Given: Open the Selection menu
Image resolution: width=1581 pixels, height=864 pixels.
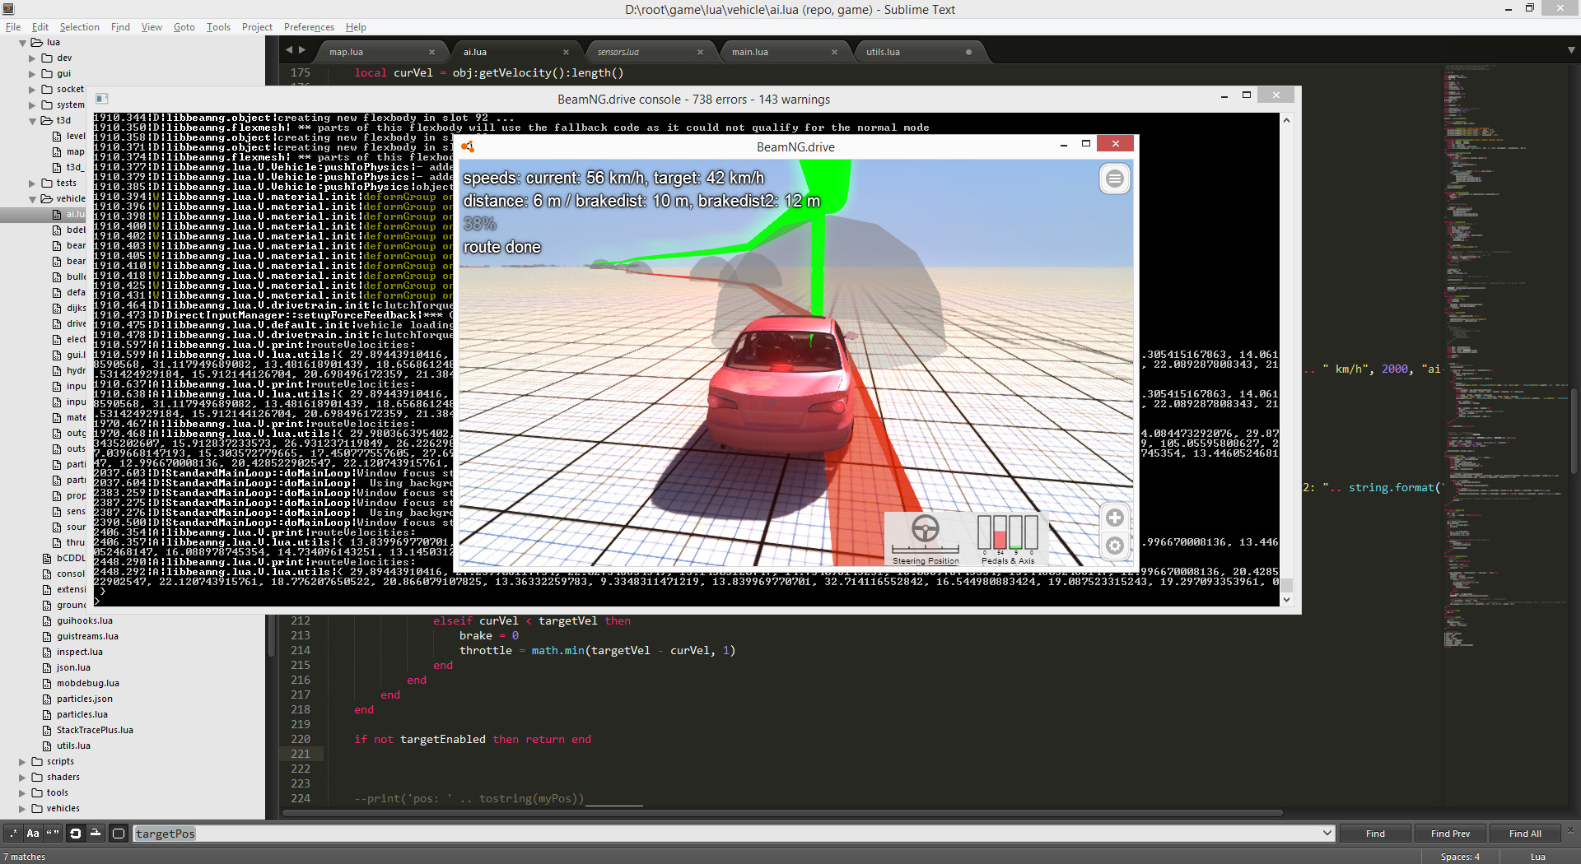Looking at the screenshot, I should pyautogui.click(x=79, y=27).
